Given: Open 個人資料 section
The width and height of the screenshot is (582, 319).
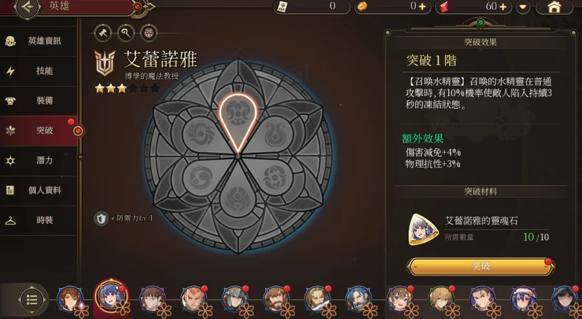Looking at the screenshot, I should click(x=39, y=190).
